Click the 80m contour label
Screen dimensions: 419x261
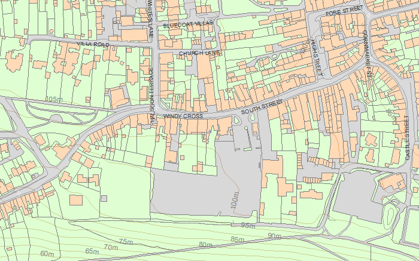click(x=205, y=244)
